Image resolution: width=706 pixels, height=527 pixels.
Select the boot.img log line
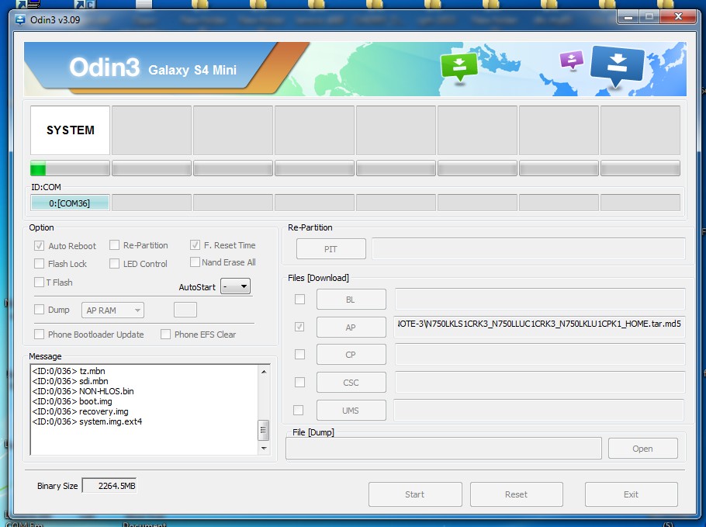72,401
